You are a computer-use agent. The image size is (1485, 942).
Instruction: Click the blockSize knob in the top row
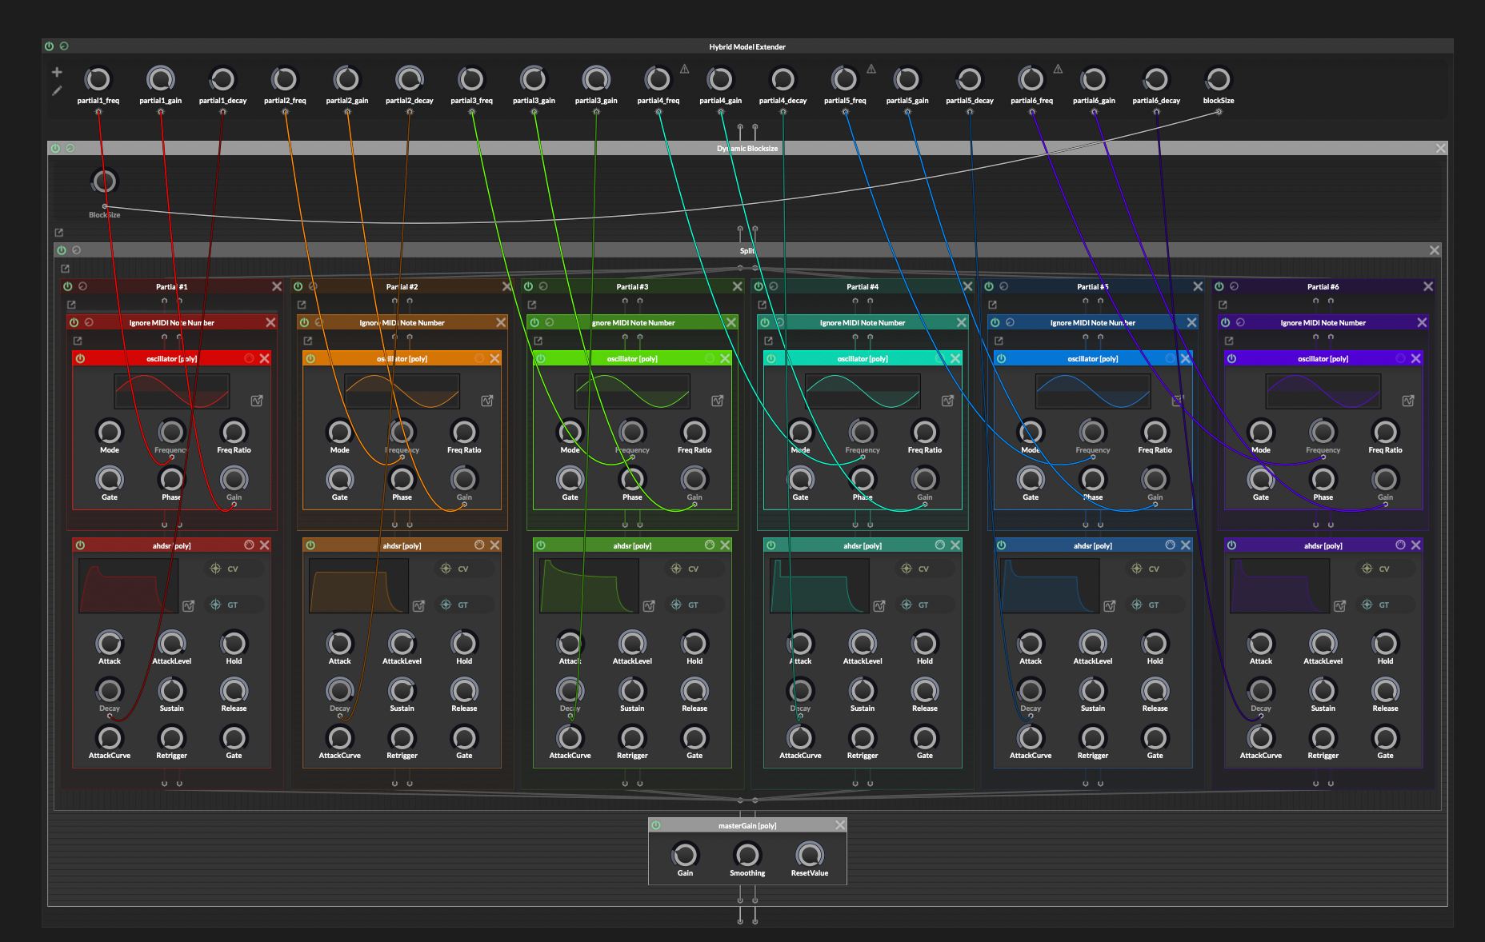[1218, 79]
